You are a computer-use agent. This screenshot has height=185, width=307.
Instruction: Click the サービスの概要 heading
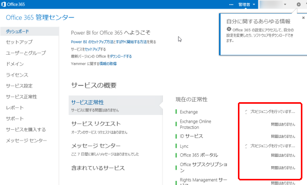94,85
